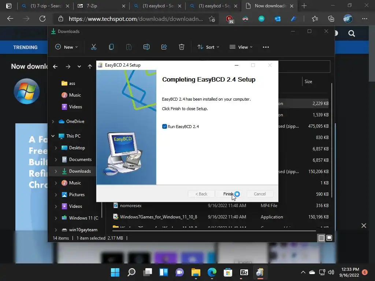The width and height of the screenshot is (375, 281).
Task: Click the Cut icon in Explorer toolbar
Action: pyautogui.click(x=94, y=47)
